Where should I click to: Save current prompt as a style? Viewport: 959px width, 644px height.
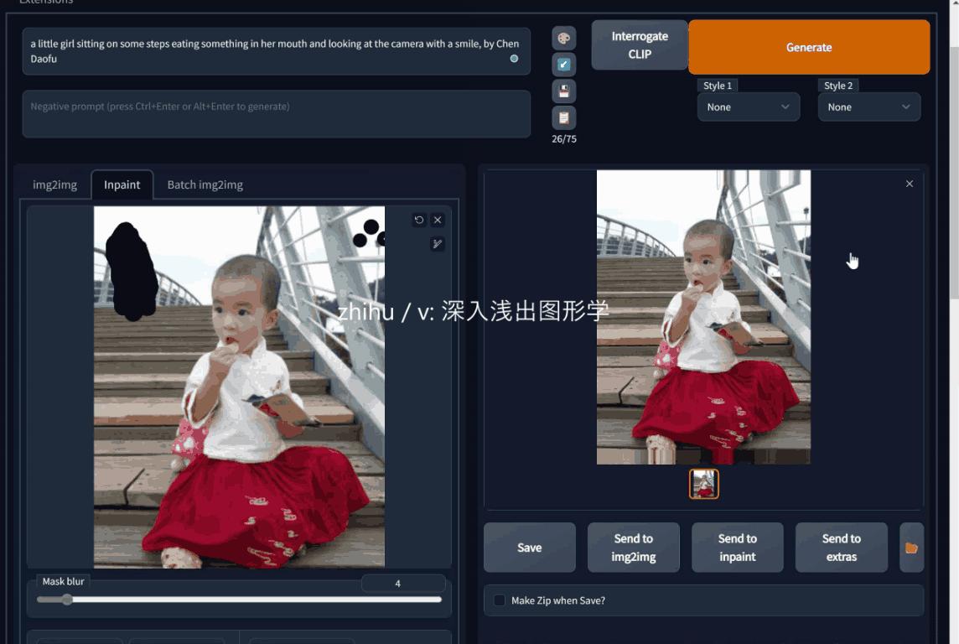coord(563,91)
